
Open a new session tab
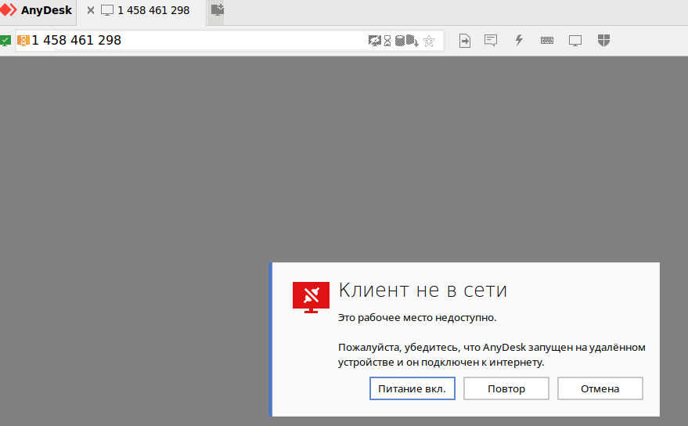(218, 11)
